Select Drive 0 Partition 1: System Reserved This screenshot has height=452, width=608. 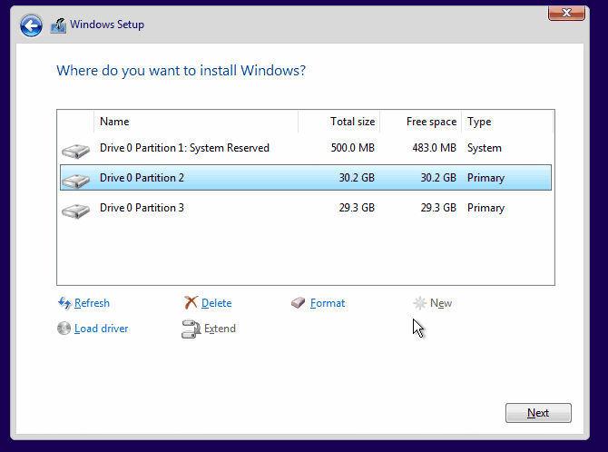(x=184, y=148)
